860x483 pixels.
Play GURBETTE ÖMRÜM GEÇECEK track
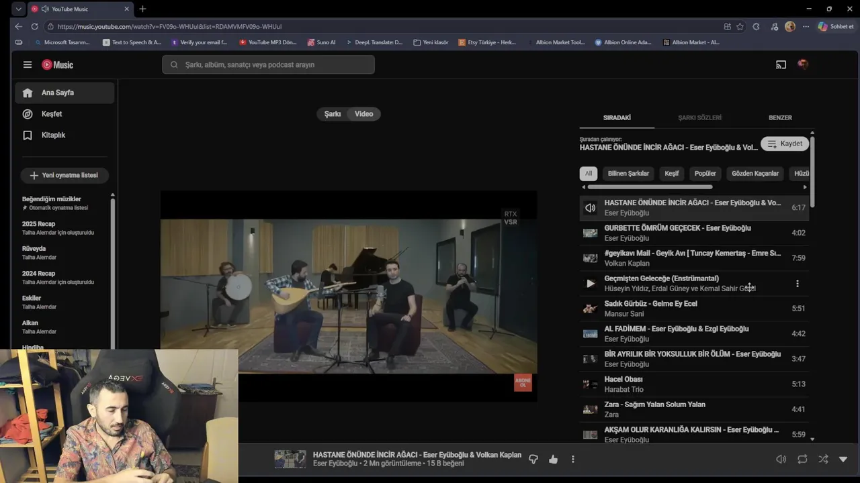[x=694, y=233]
